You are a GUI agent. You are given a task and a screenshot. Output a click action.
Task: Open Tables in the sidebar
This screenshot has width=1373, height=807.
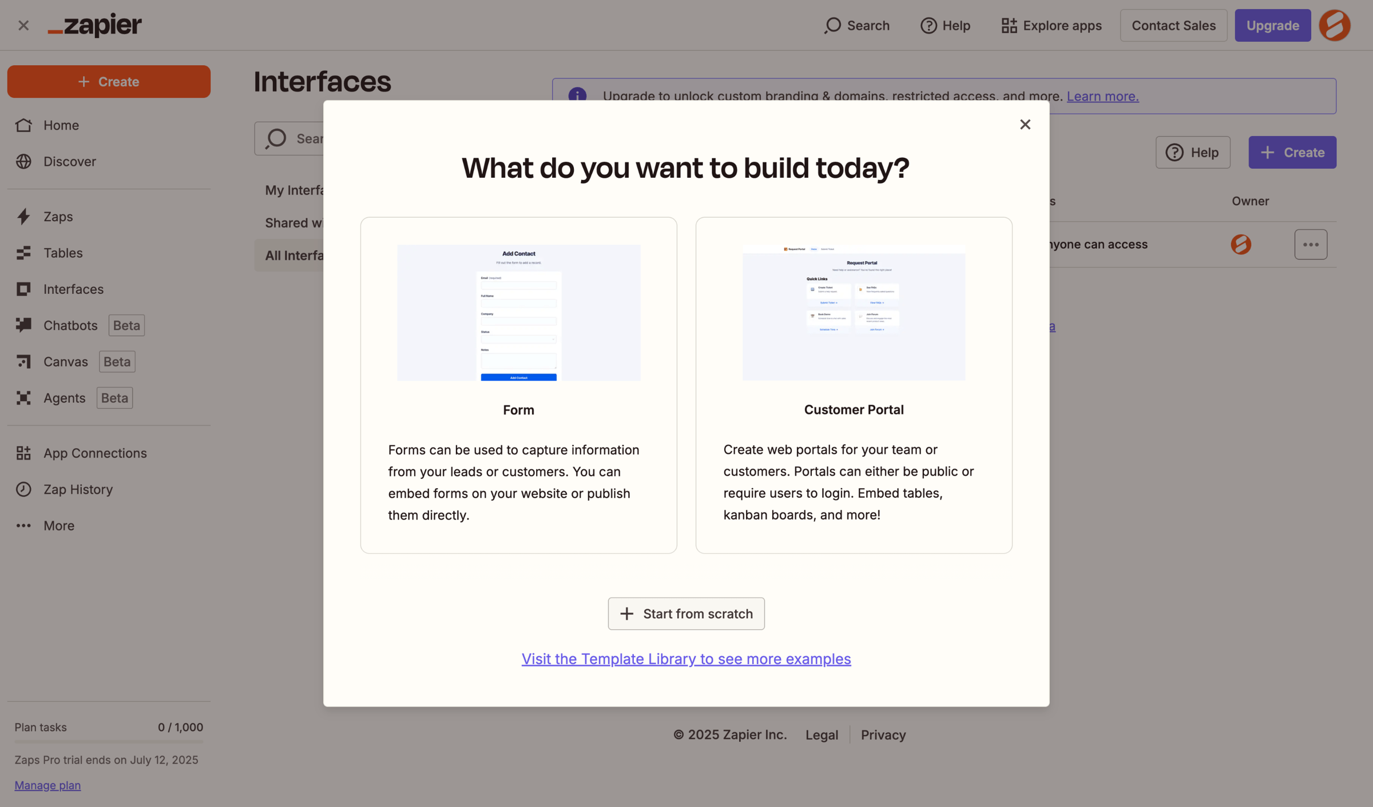(109, 253)
